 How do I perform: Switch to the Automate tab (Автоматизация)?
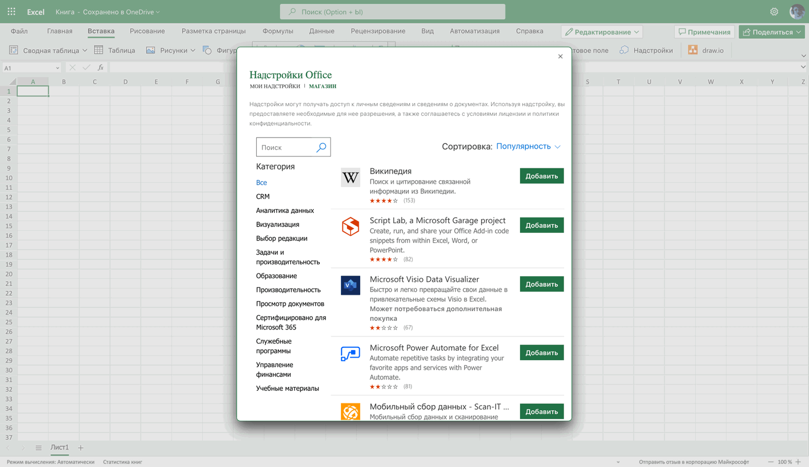[475, 31]
